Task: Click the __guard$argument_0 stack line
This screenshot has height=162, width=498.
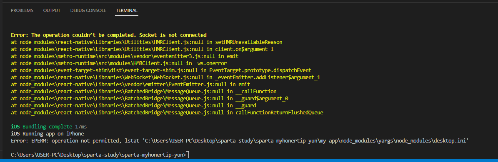Action: click(x=149, y=99)
